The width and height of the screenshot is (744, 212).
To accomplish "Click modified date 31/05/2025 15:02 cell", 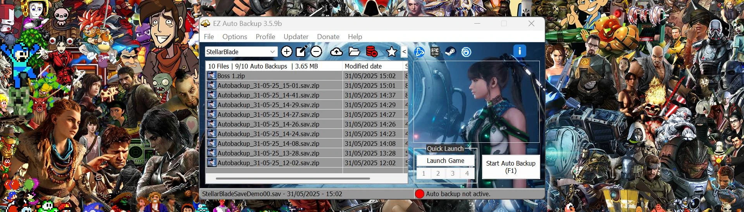I will (373, 76).
